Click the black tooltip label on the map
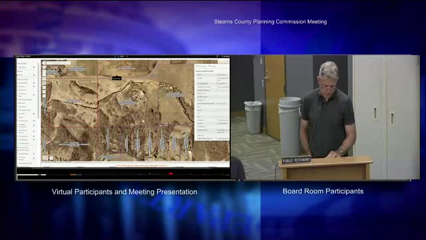 (117, 79)
